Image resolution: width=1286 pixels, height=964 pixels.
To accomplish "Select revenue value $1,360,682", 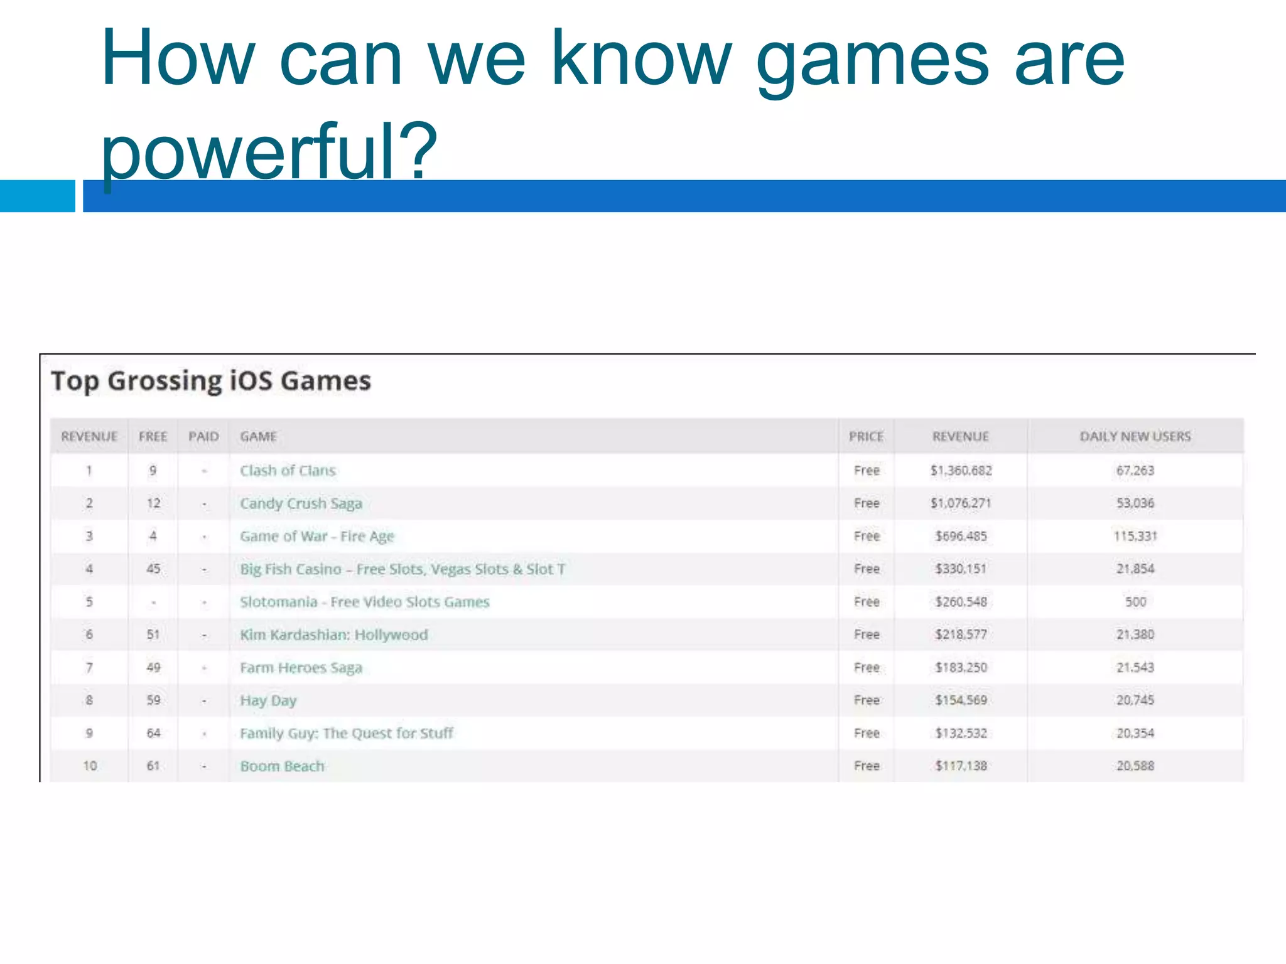I will coord(961,471).
